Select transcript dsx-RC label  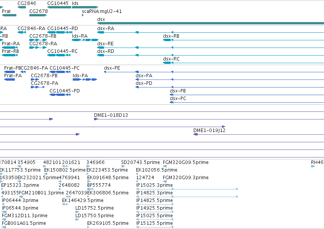171,59
